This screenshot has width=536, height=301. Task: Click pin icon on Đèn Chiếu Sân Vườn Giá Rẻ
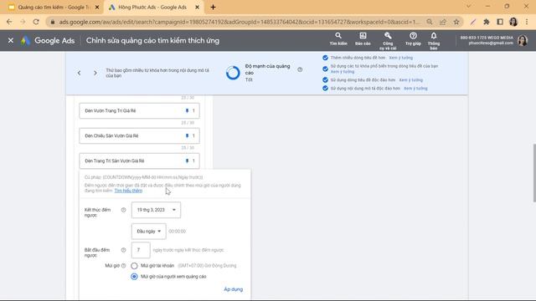click(x=187, y=135)
